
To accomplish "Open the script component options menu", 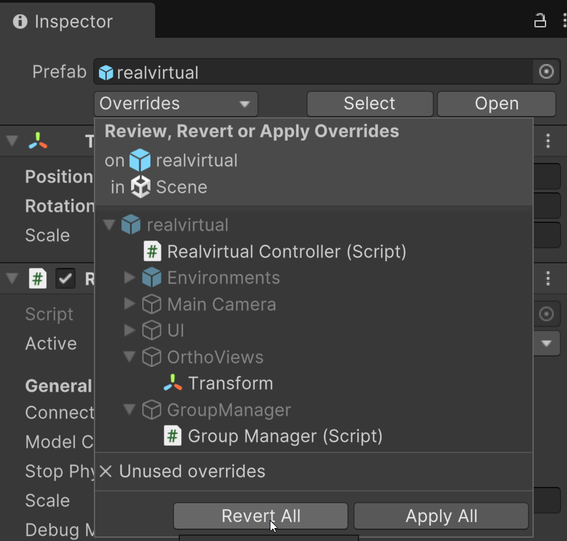I will point(548,278).
